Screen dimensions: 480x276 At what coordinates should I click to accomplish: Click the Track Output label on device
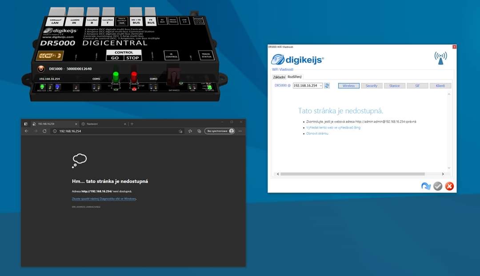(122, 21)
